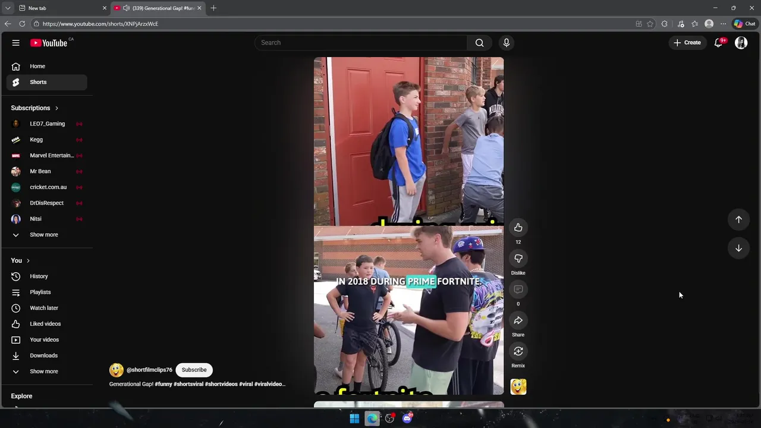Dislike this Short
Screen dimensions: 761x428
pos(518,259)
